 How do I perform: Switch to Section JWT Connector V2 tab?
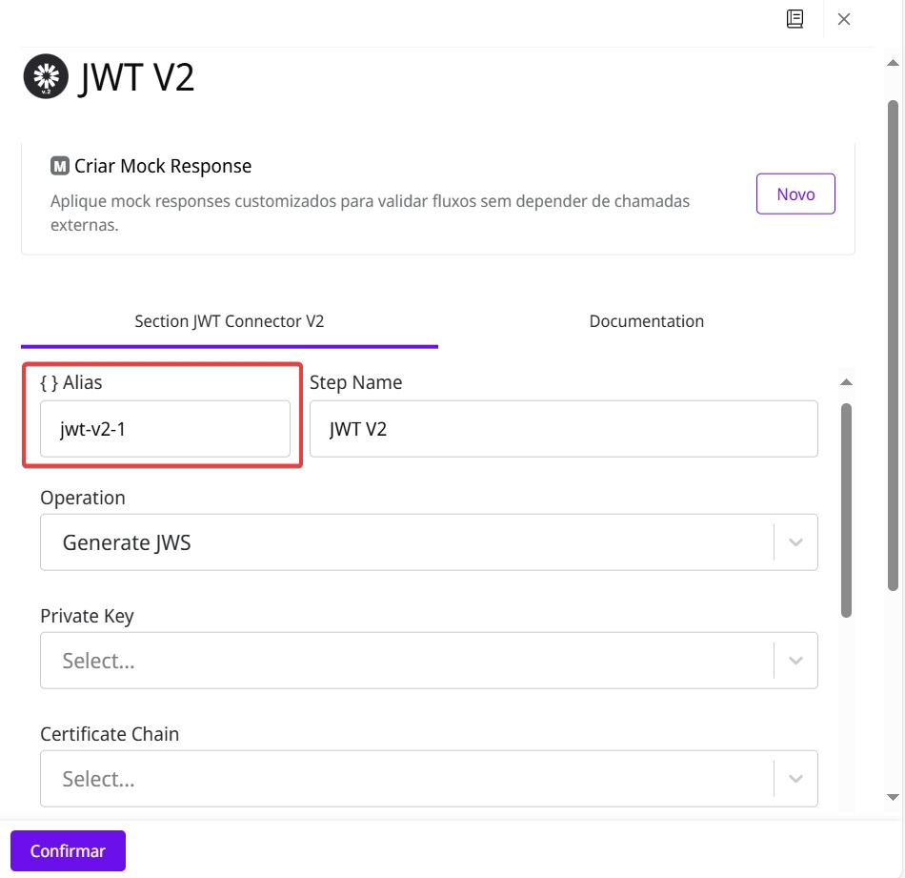click(230, 321)
